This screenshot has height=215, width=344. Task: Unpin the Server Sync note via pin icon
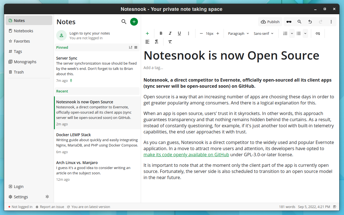pyautogui.click(x=71, y=81)
